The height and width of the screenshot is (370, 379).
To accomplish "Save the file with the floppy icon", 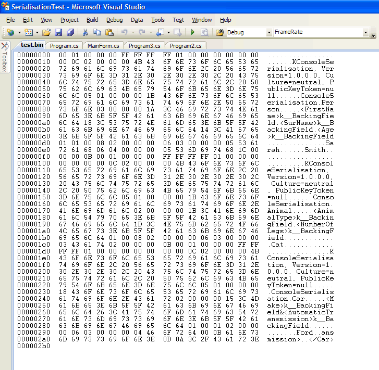I will tap(58, 32).
